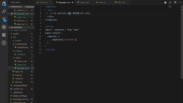Click unsaved dot beside Mypage.vue in Open Editors

(12, 14)
